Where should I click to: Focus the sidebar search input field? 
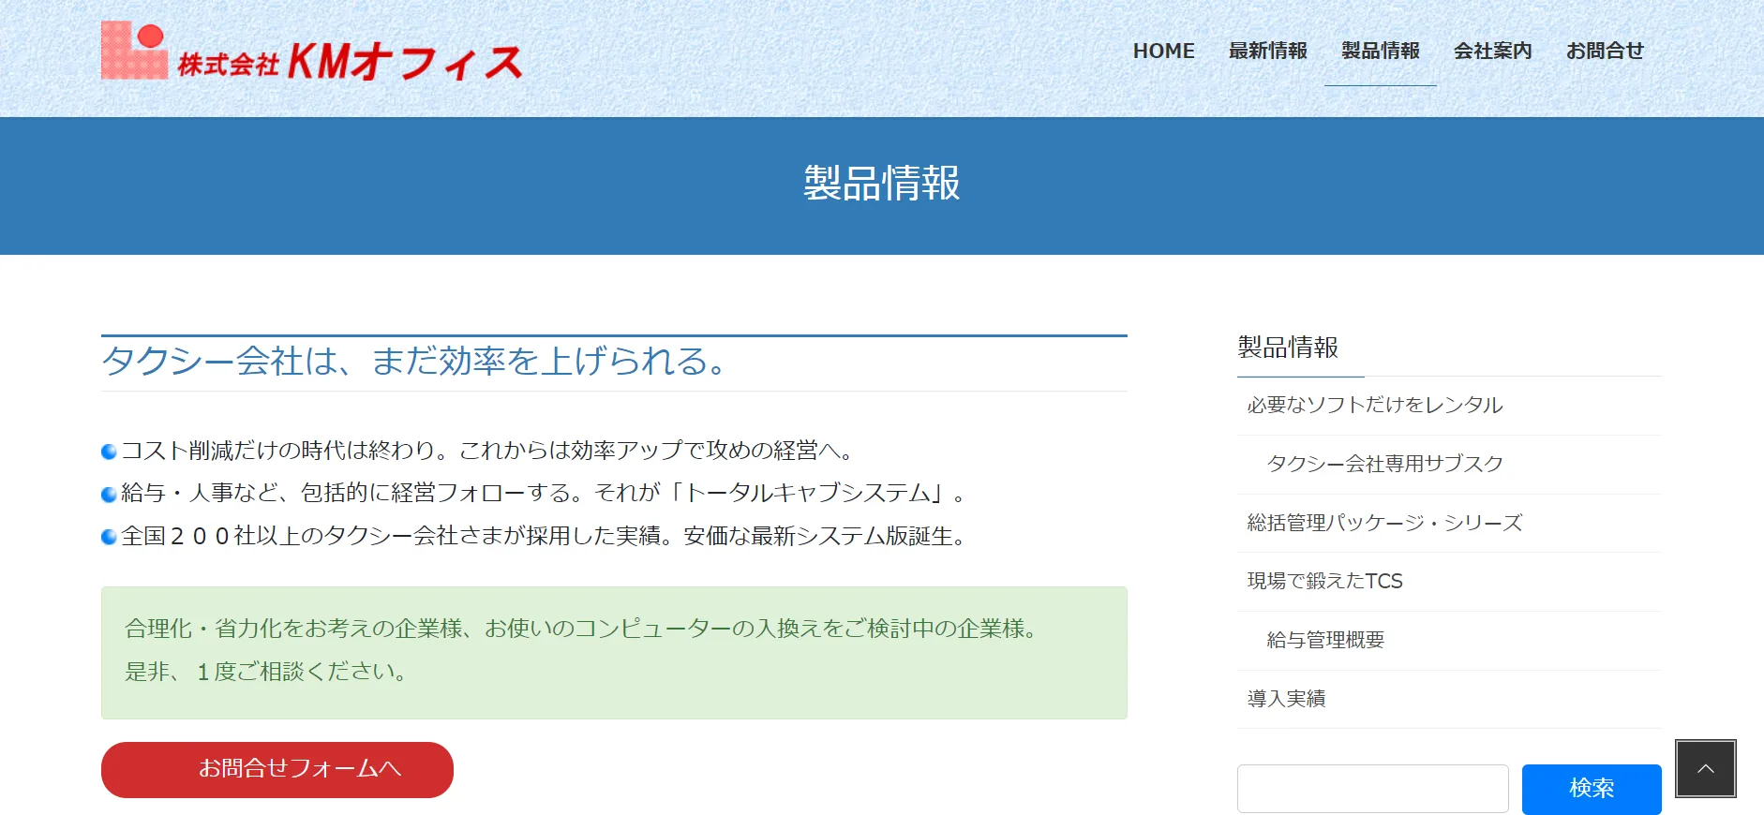1373,789
